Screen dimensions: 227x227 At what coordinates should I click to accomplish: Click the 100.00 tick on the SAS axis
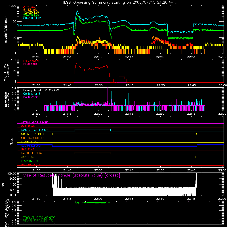pyautogui.click(x=11, y=173)
